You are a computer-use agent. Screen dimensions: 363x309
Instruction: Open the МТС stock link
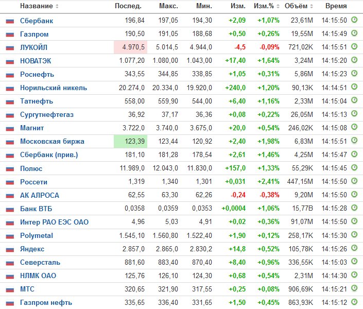pyautogui.click(x=27, y=289)
